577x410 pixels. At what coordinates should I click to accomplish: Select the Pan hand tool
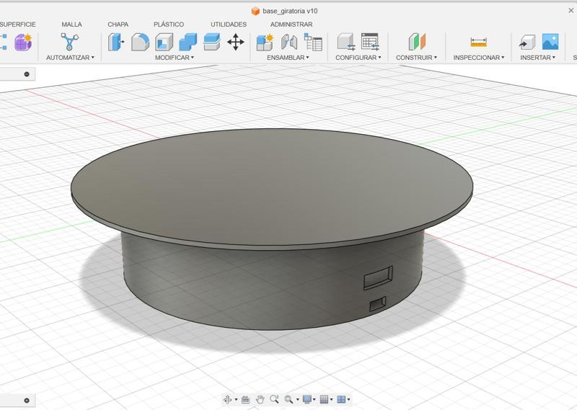click(x=260, y=399)
